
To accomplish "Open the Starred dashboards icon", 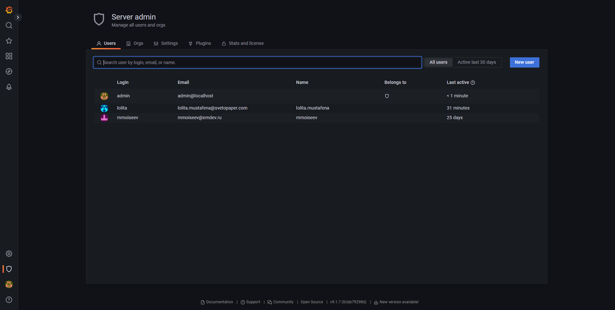I will point(9,41).
